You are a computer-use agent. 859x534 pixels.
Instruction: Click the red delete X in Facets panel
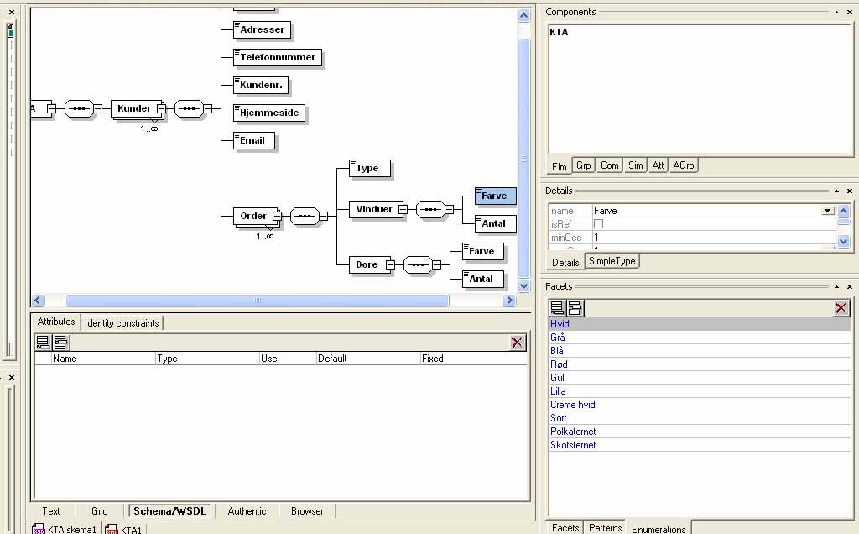(841, 307)
